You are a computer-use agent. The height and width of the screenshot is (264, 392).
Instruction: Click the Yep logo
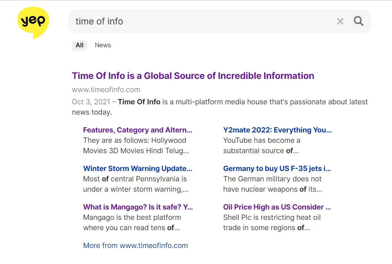point(33,22)
